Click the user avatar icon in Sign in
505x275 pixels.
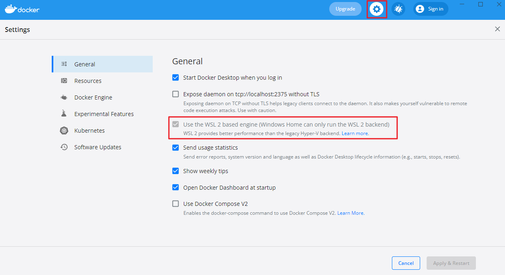[x=420, y=9]
